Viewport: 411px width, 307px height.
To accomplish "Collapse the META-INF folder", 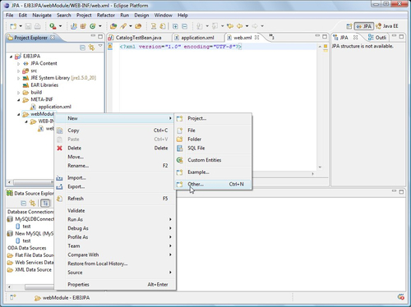I will tap(19, 100).
